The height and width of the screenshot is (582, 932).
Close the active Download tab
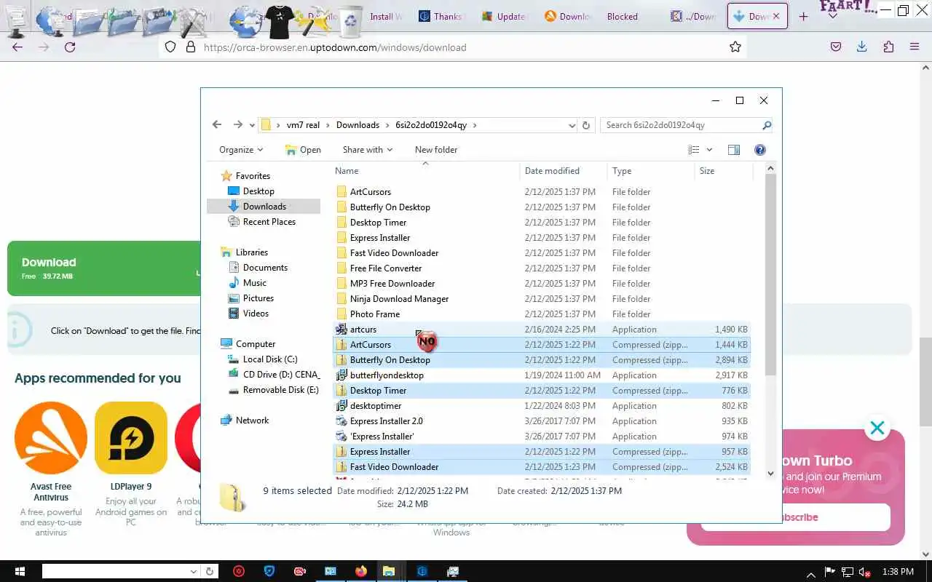pos(776,16)
